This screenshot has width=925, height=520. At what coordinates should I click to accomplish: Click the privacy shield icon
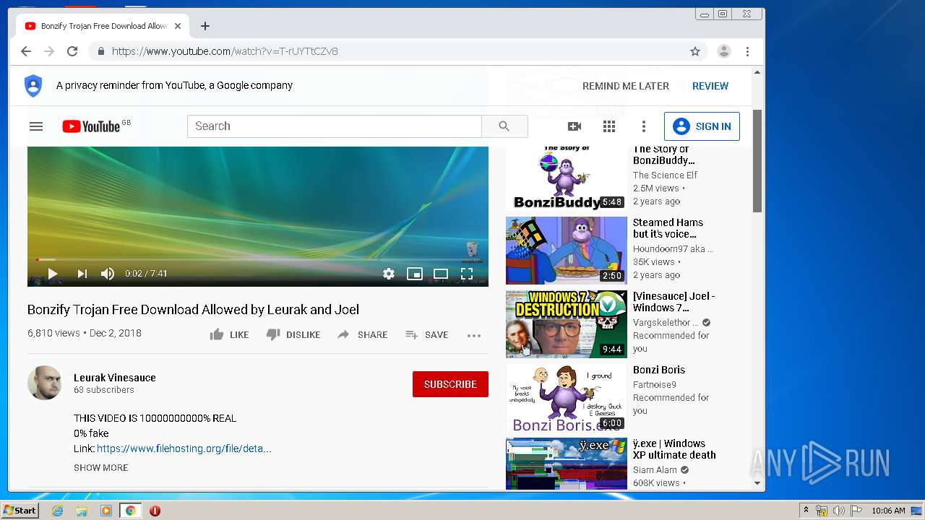(x=33, y=85)
